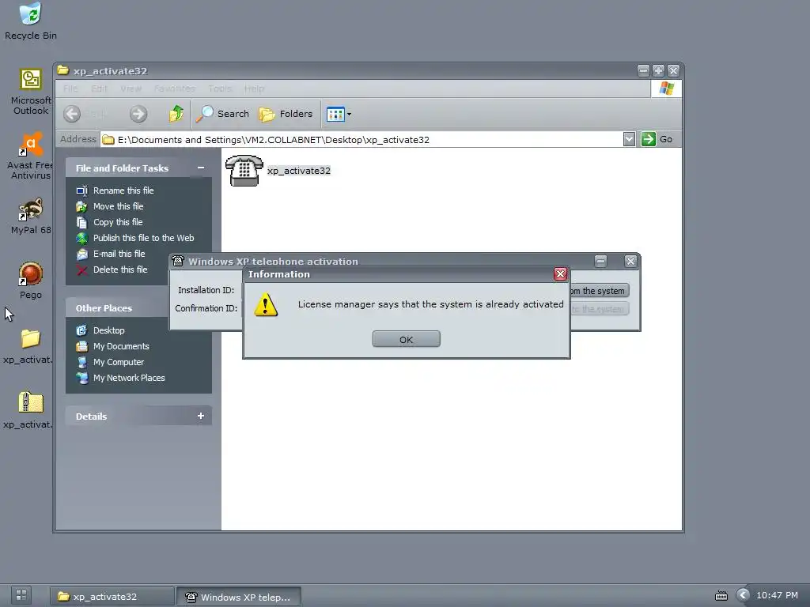
Task: Go up one folder level
Action: (x=176, y=114)
